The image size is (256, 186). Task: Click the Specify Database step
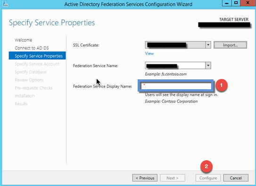[x=31, y=72]
